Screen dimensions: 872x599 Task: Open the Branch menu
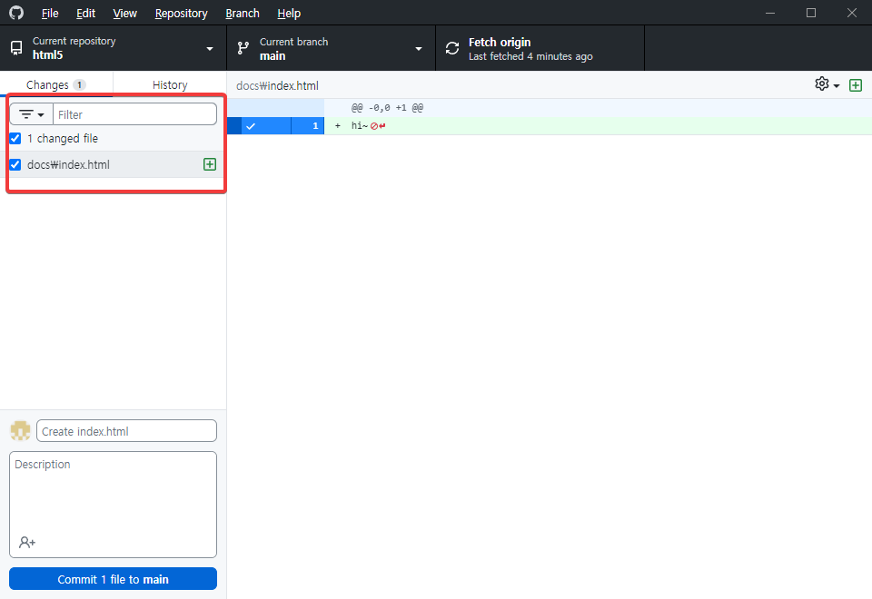[242, 13]
